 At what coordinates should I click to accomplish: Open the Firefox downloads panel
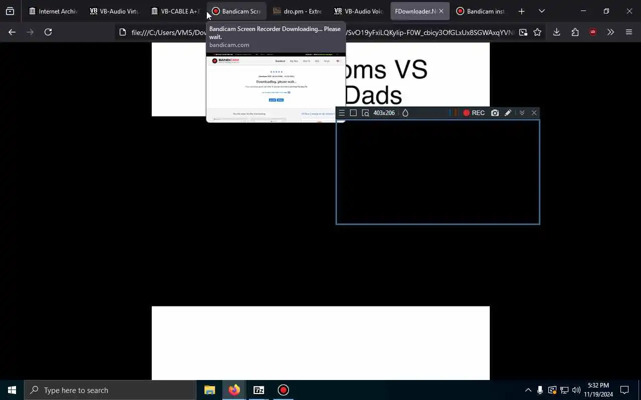point(556,32)
